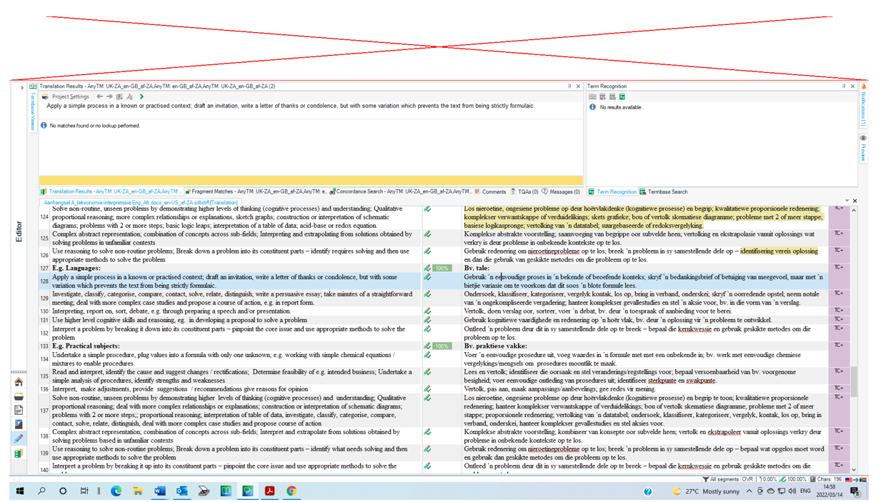This screenshot has width=881, height=502.
Task: Apply translation with the green arrow icon
Action: pyautogui.click(x=141, y=96)
